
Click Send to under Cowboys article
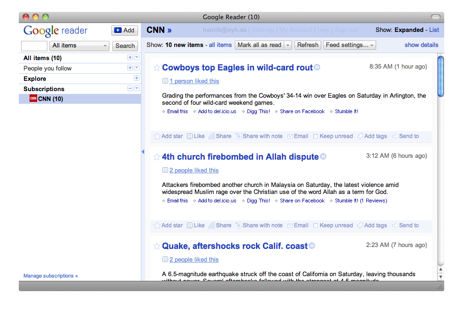405,136
